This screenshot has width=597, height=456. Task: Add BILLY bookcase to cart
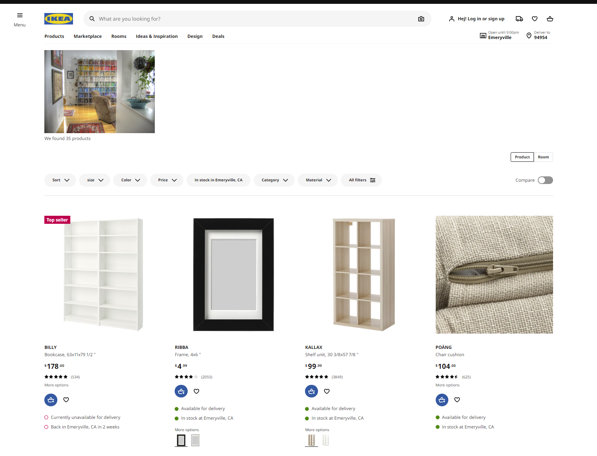pyautogui.click(x=51, y=400)
